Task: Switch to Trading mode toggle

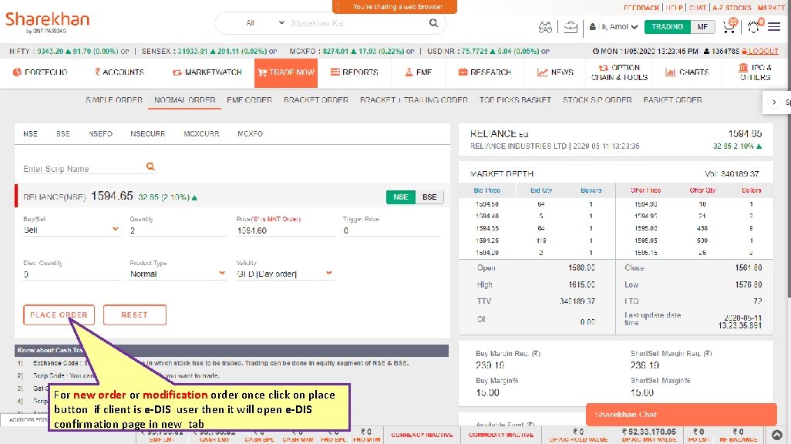Action: coord(668,27)
